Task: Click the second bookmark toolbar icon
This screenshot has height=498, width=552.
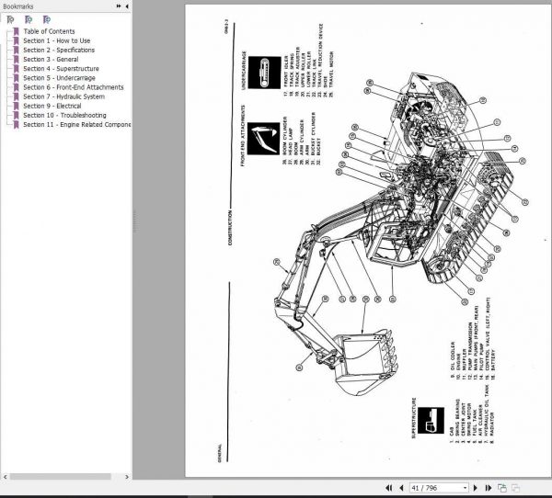Action: (29, 19)
